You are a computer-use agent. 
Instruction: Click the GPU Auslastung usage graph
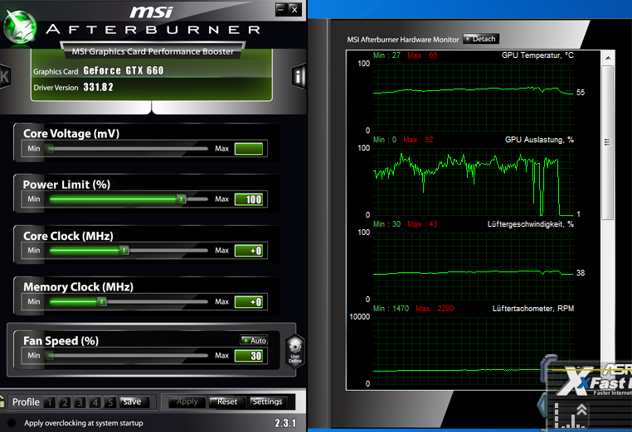point(474,181)
